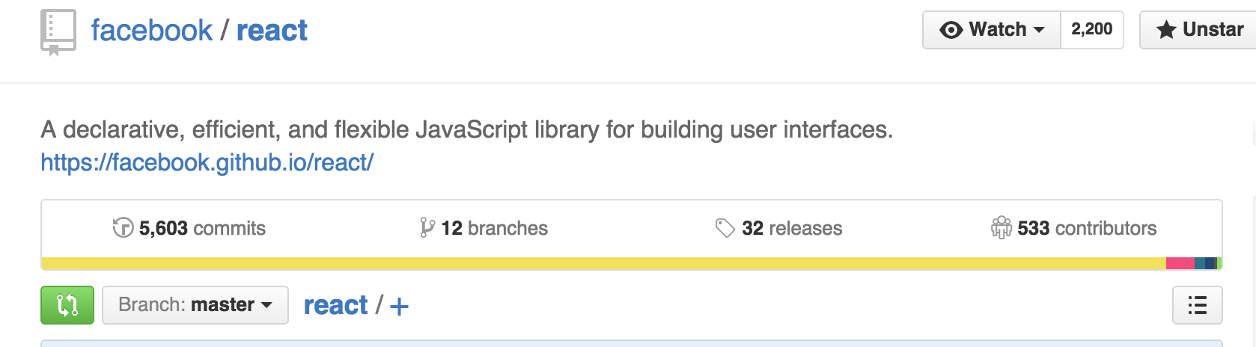Screen dimensions: 1256x347
Task: Unstar the react repository
Action: coord(1200,30)
